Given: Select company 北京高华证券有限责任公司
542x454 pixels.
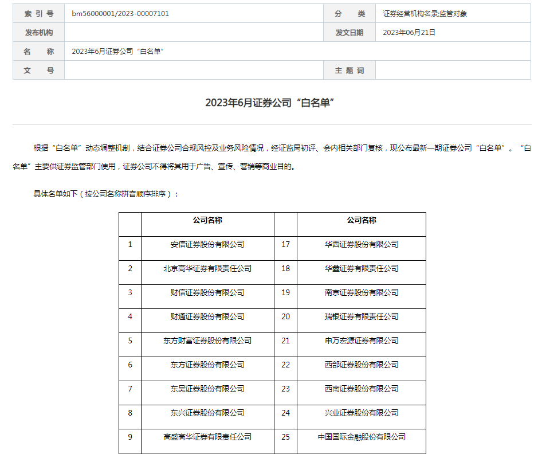Looking at the screenshot, I should (207, 269).
